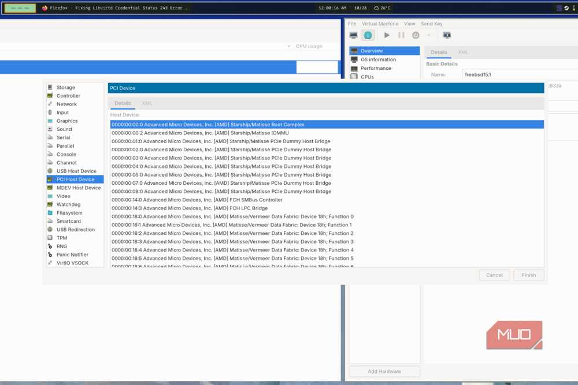Viewport: 578px width, 385px height.
Task: Open the Send Key menu
Action: click(432, 24)
